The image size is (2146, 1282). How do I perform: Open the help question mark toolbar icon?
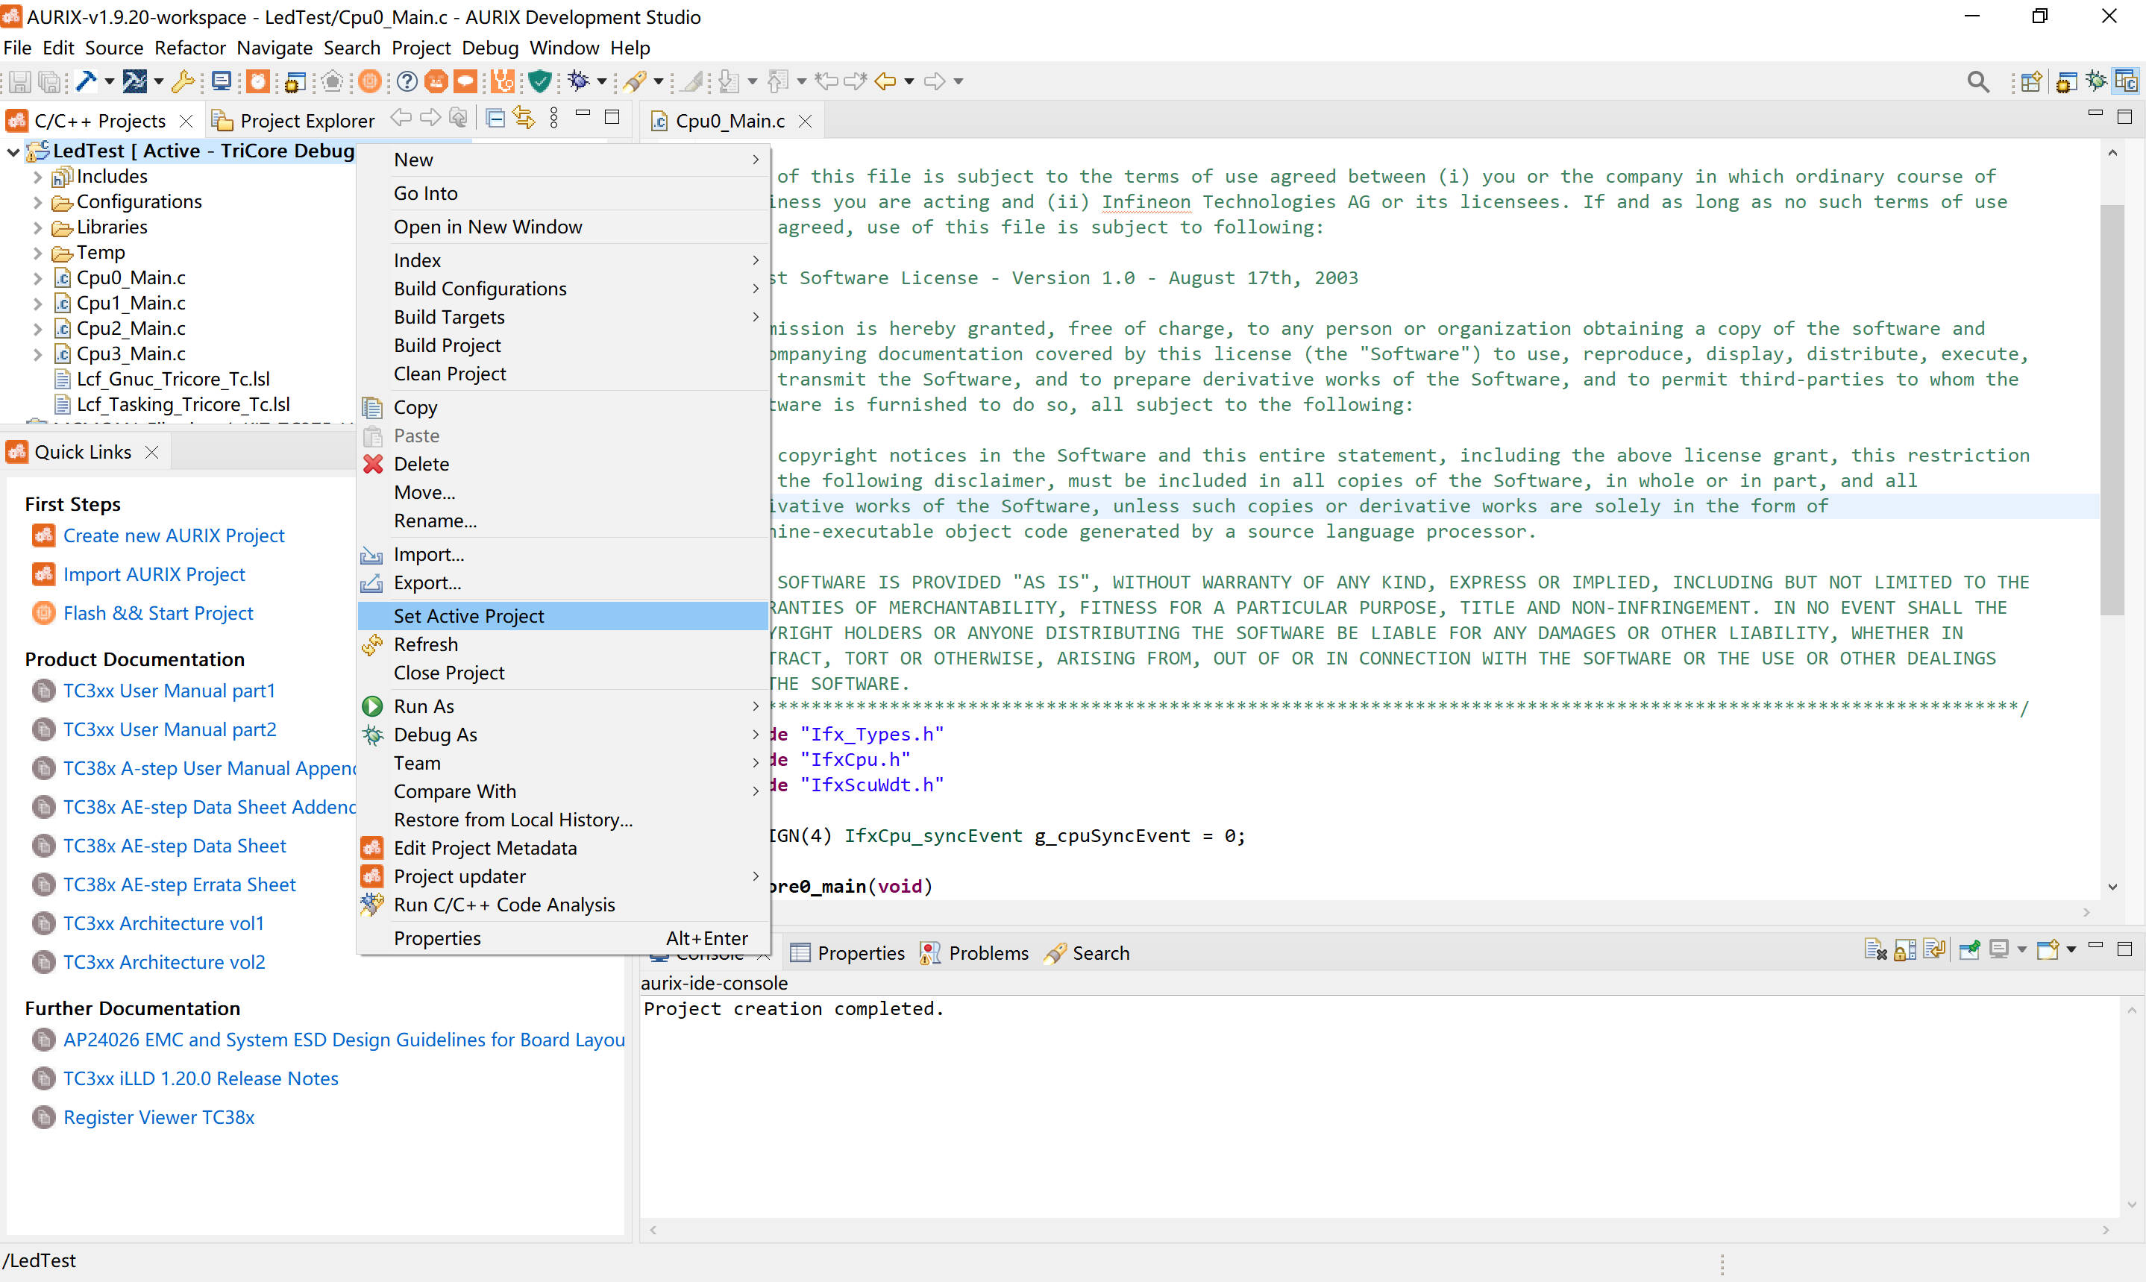(x=407, y=81)
